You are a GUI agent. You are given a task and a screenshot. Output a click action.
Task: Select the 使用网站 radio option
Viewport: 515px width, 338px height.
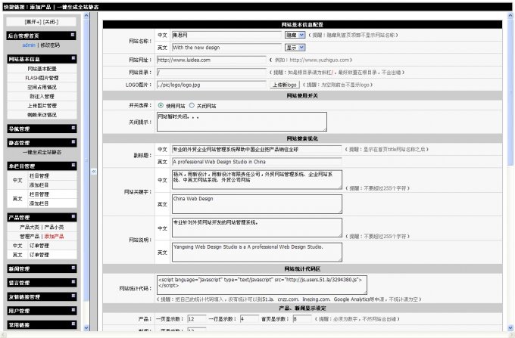(x=161, y=106)
